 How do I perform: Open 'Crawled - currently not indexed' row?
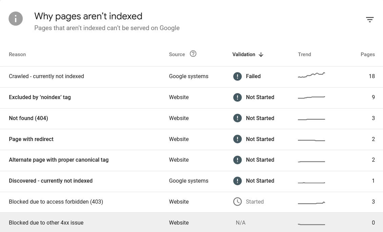[x=191, y=77]
